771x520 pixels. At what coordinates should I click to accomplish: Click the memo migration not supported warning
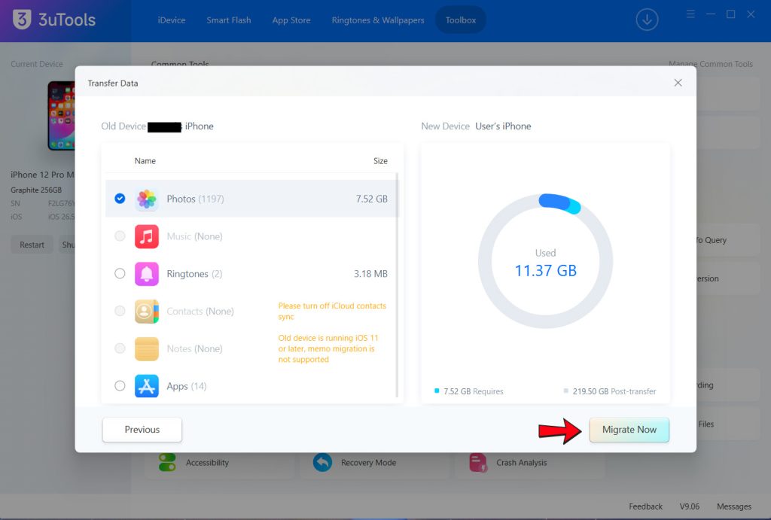tap(328, 348)
